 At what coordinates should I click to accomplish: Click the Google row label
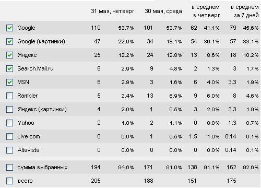[26, 28]
